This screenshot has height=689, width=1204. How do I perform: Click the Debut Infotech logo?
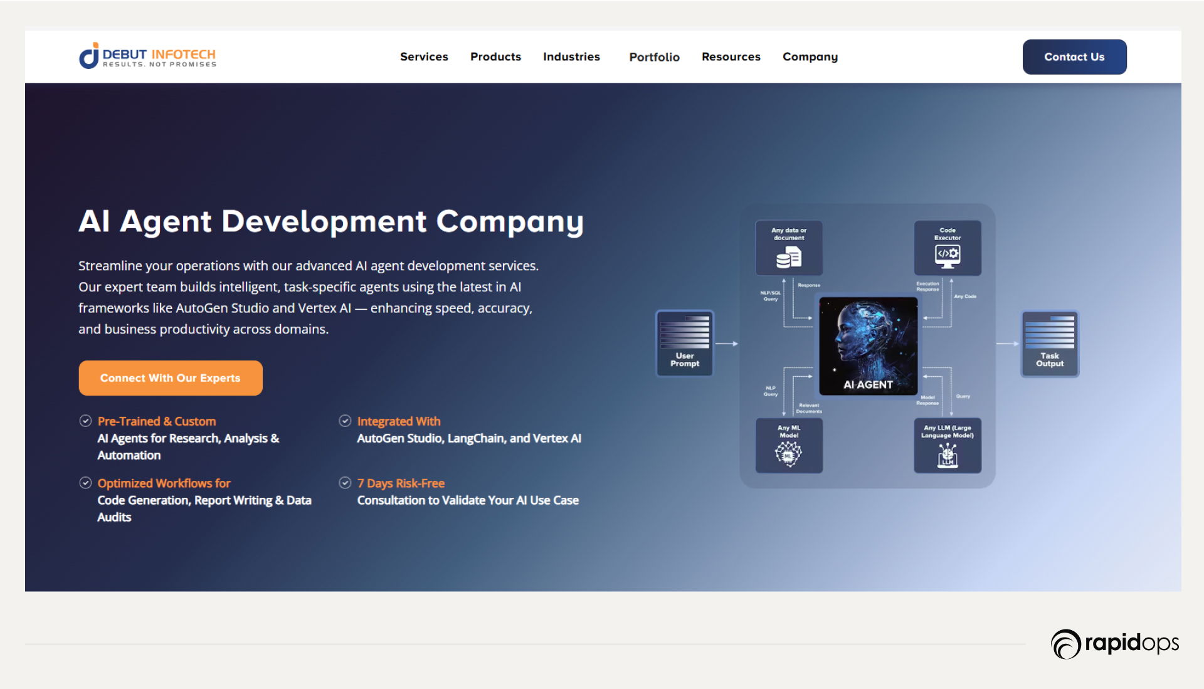click(147, 56)
